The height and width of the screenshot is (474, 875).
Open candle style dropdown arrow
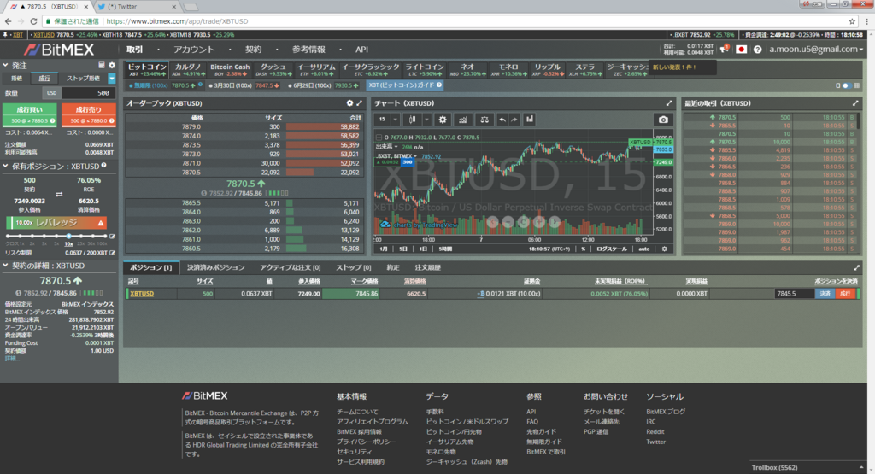[x=426, y=120]
